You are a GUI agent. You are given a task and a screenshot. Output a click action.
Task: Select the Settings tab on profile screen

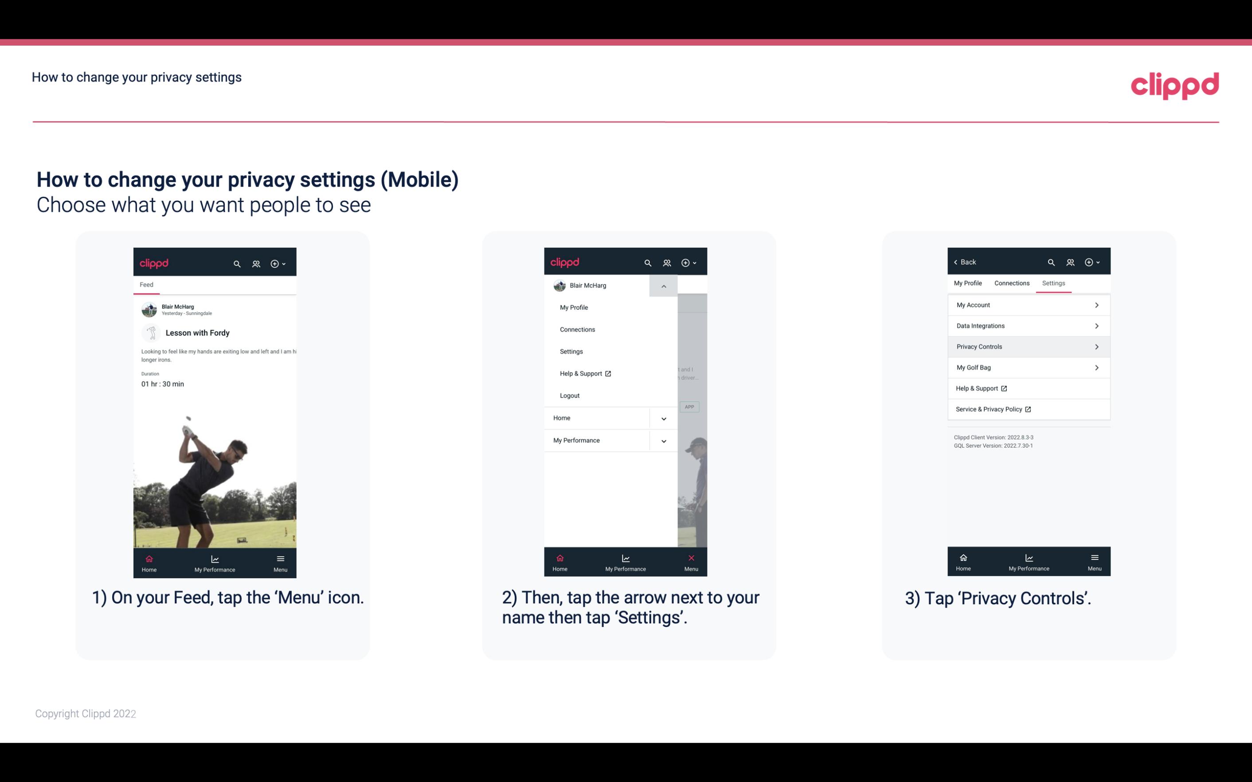point(1053,283)
